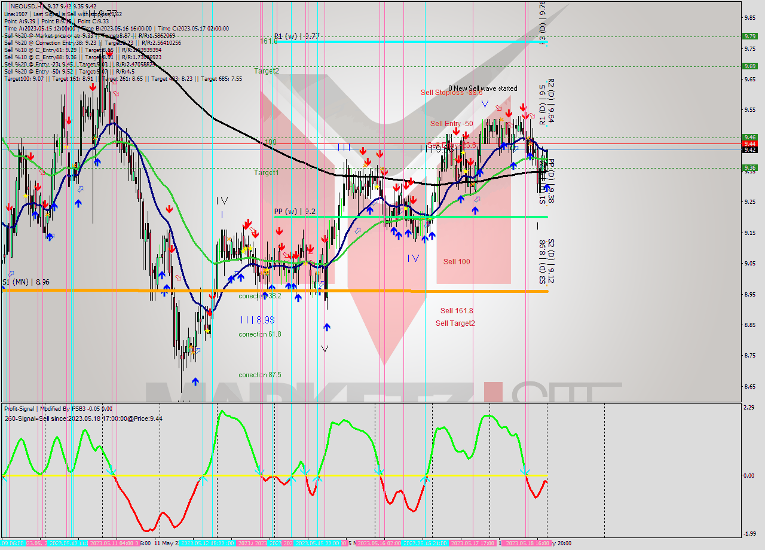The width and height of the screenshot is (765, 550).
Task: Click the -1.99 indicator scale value
Action: pos(749,534)
